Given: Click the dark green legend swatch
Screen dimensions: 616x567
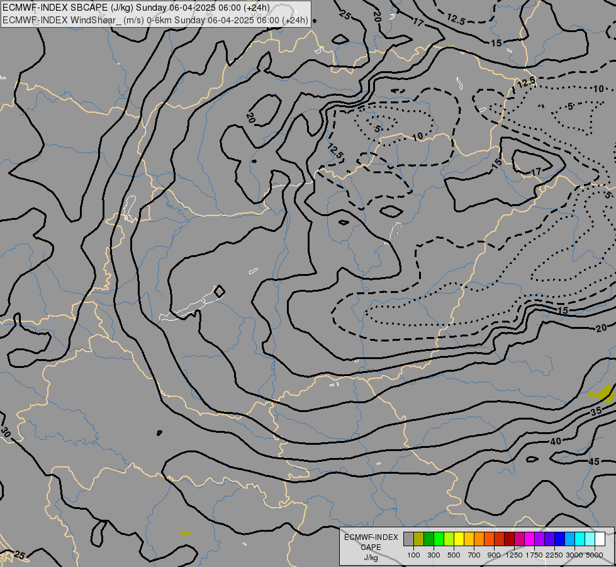Looking at the screenshot, I should 429,539.
